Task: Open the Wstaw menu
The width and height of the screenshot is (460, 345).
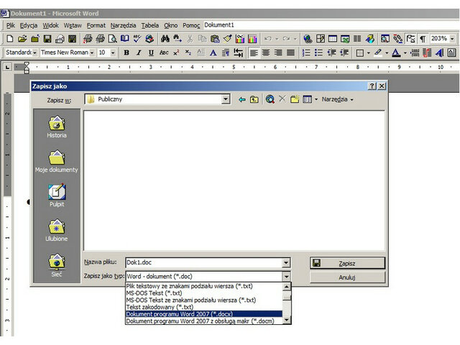Action: [x=73, y=26]
